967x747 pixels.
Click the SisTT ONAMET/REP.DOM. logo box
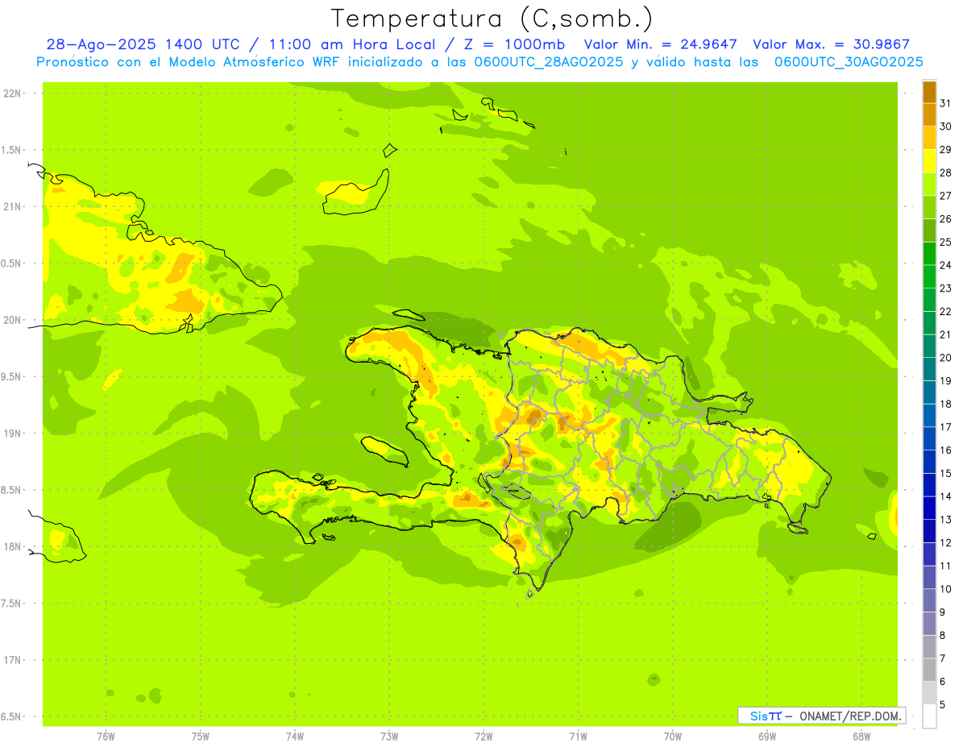[821, 716]
